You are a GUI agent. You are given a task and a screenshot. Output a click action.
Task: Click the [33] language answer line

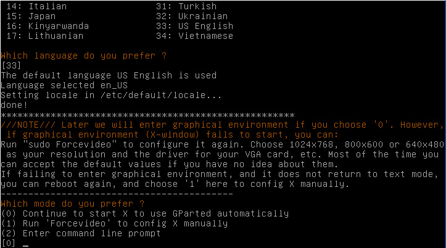click(x=11, y=65)
